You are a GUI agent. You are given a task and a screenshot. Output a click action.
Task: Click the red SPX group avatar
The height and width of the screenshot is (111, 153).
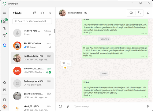17,71
